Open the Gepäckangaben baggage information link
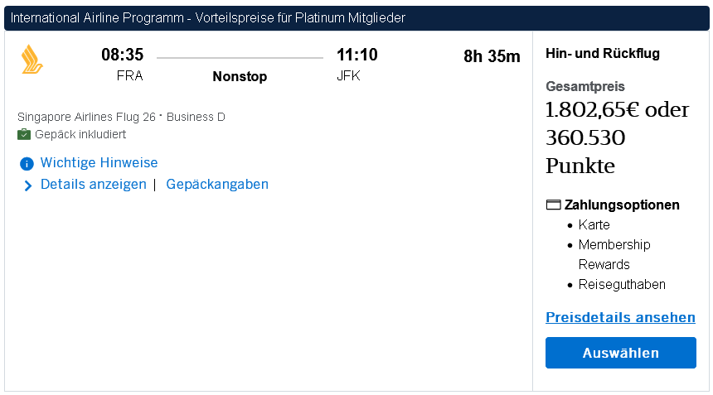 [x=217, y=185]
